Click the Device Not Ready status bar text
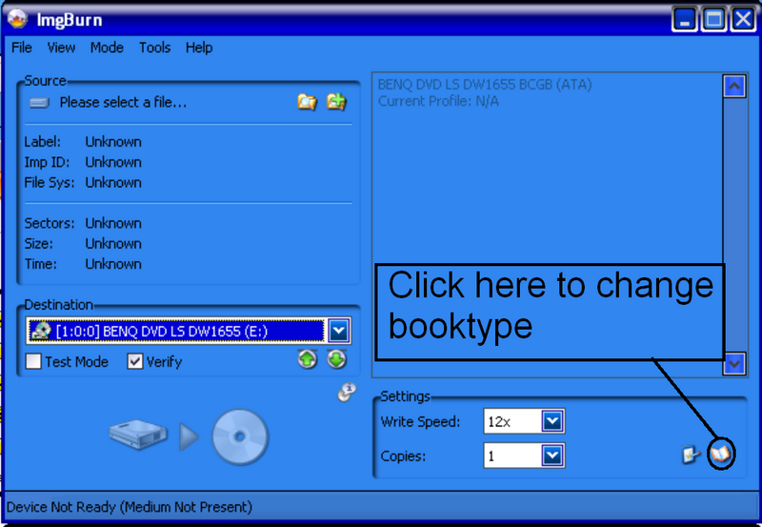This screenshot has height=527, width=762. tap(130, 507)
